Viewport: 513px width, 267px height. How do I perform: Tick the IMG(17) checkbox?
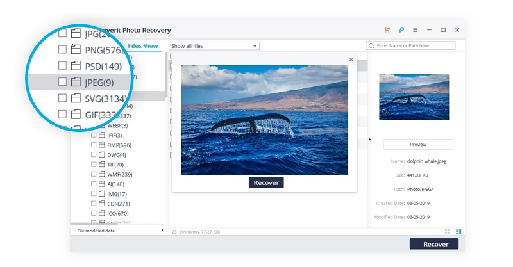[94, 194]
